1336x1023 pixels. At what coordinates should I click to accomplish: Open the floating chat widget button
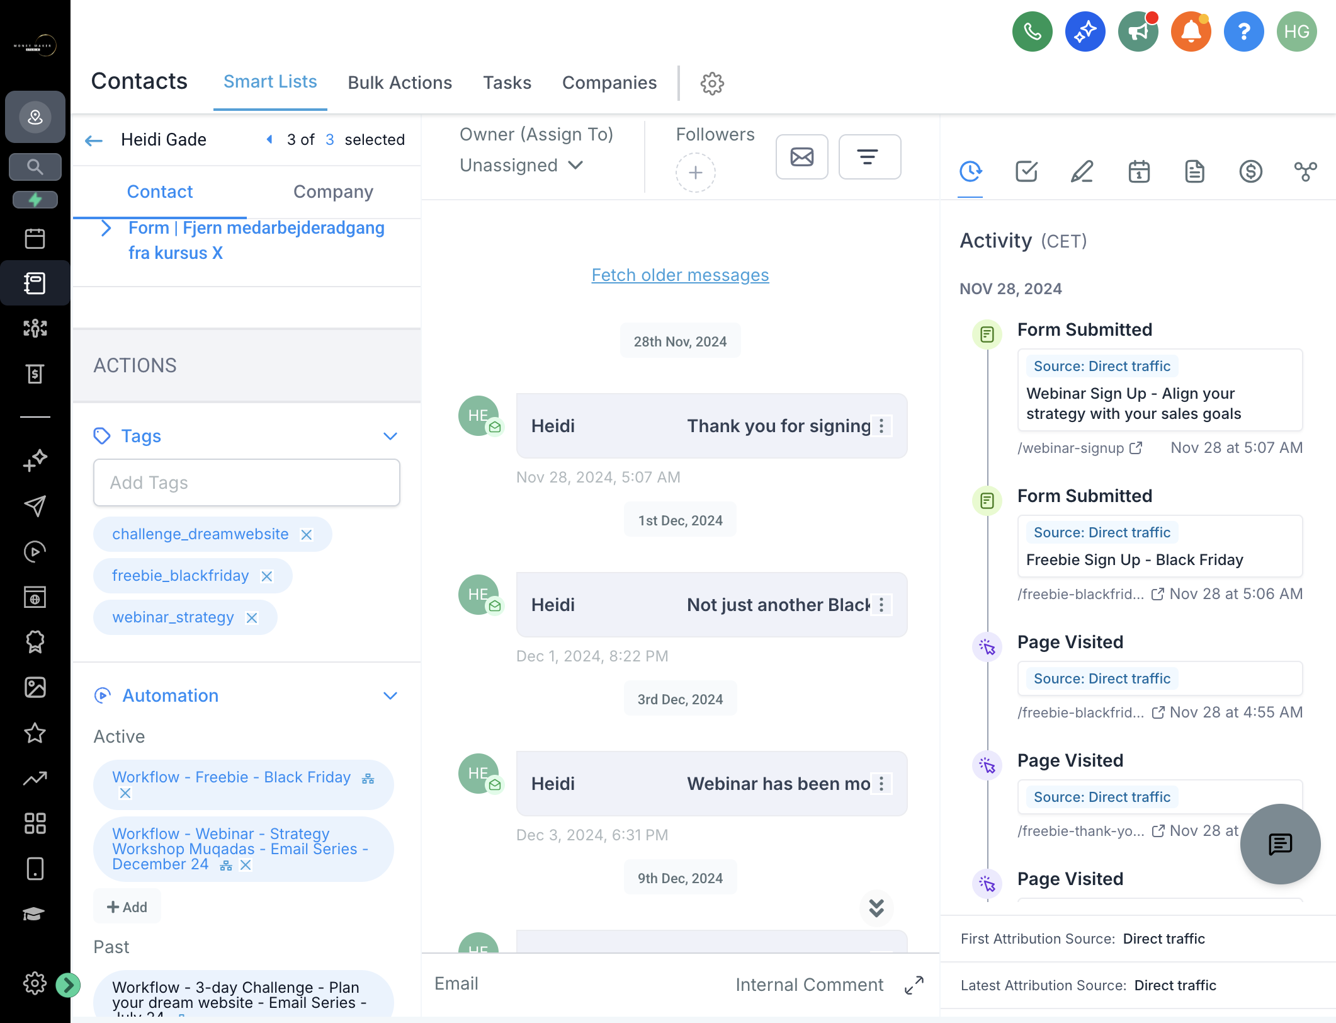tap(1280, 843)
